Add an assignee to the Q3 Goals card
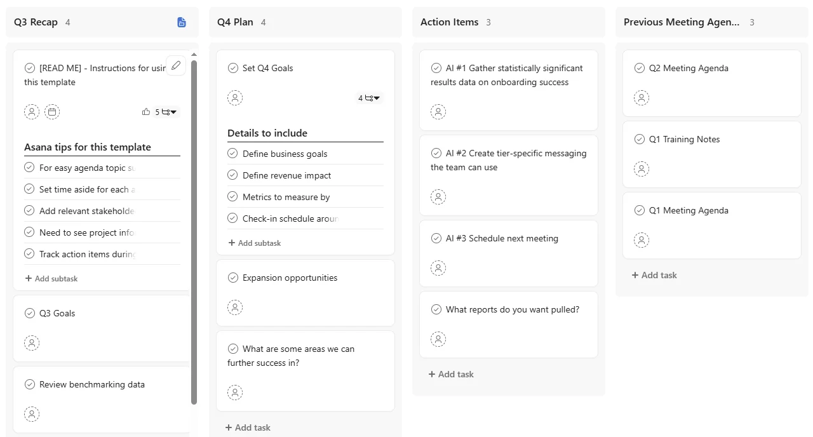The image size is (813, 437). coord(32,343)
